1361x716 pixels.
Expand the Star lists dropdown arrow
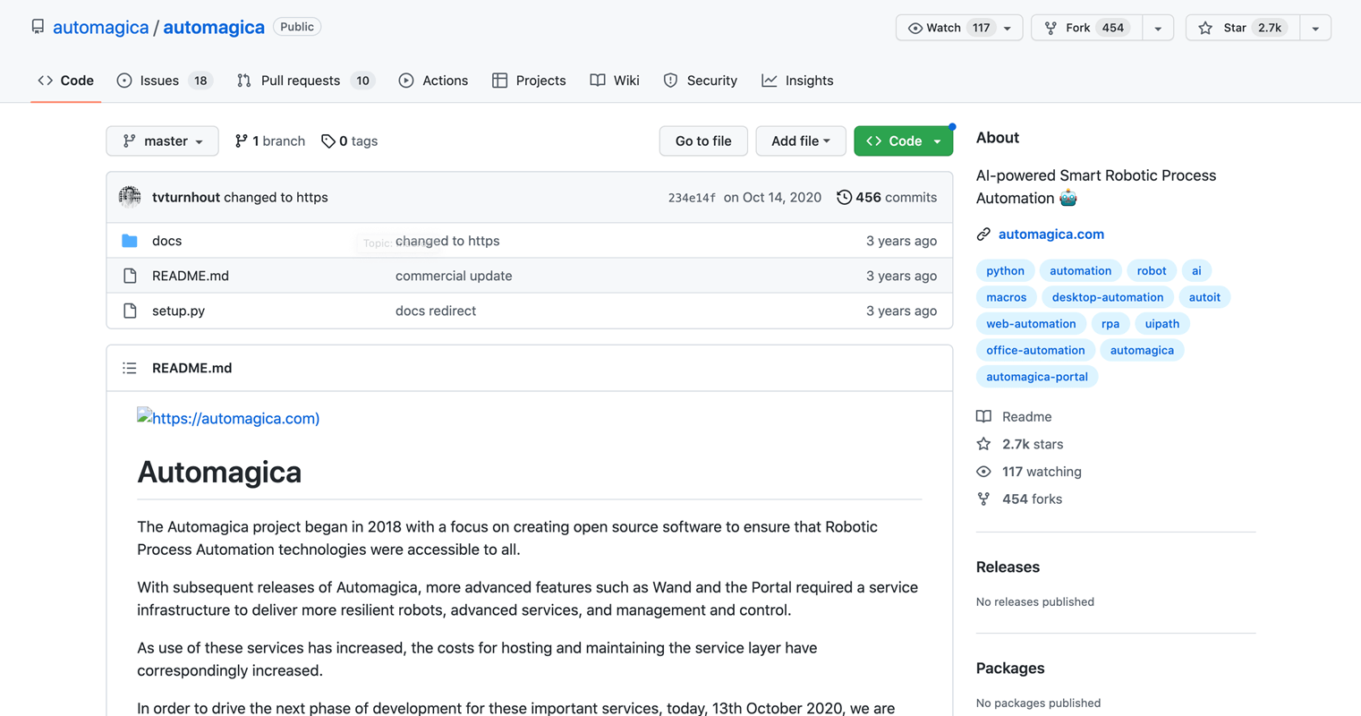tap(1315, 28)
